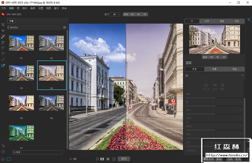Open the help question mark icon

pos(3,152)
